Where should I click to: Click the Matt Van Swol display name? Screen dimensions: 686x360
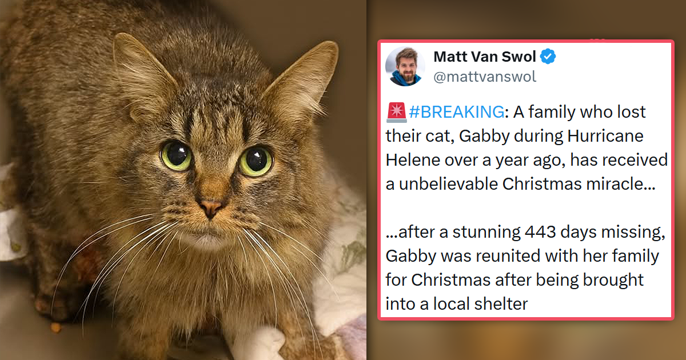tap(485, 57)
